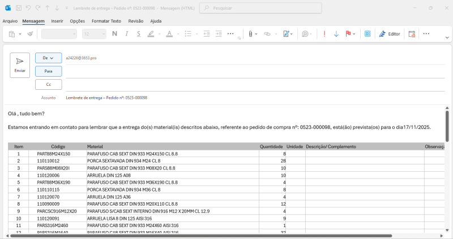Click the Format Painter brush icon
Viewport: 453px width, 239px height.
(30, 34)
